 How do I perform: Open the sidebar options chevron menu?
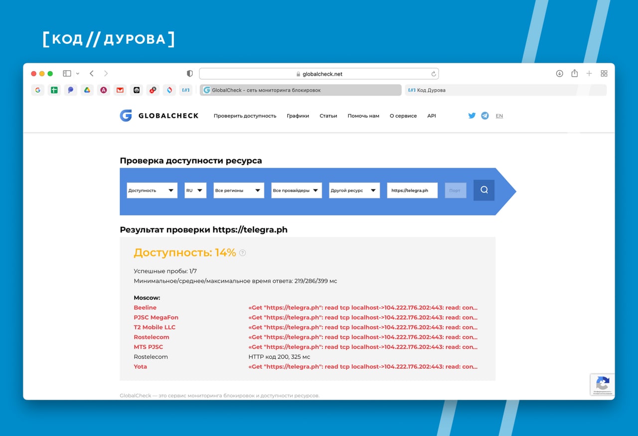[x=77, y=74]
